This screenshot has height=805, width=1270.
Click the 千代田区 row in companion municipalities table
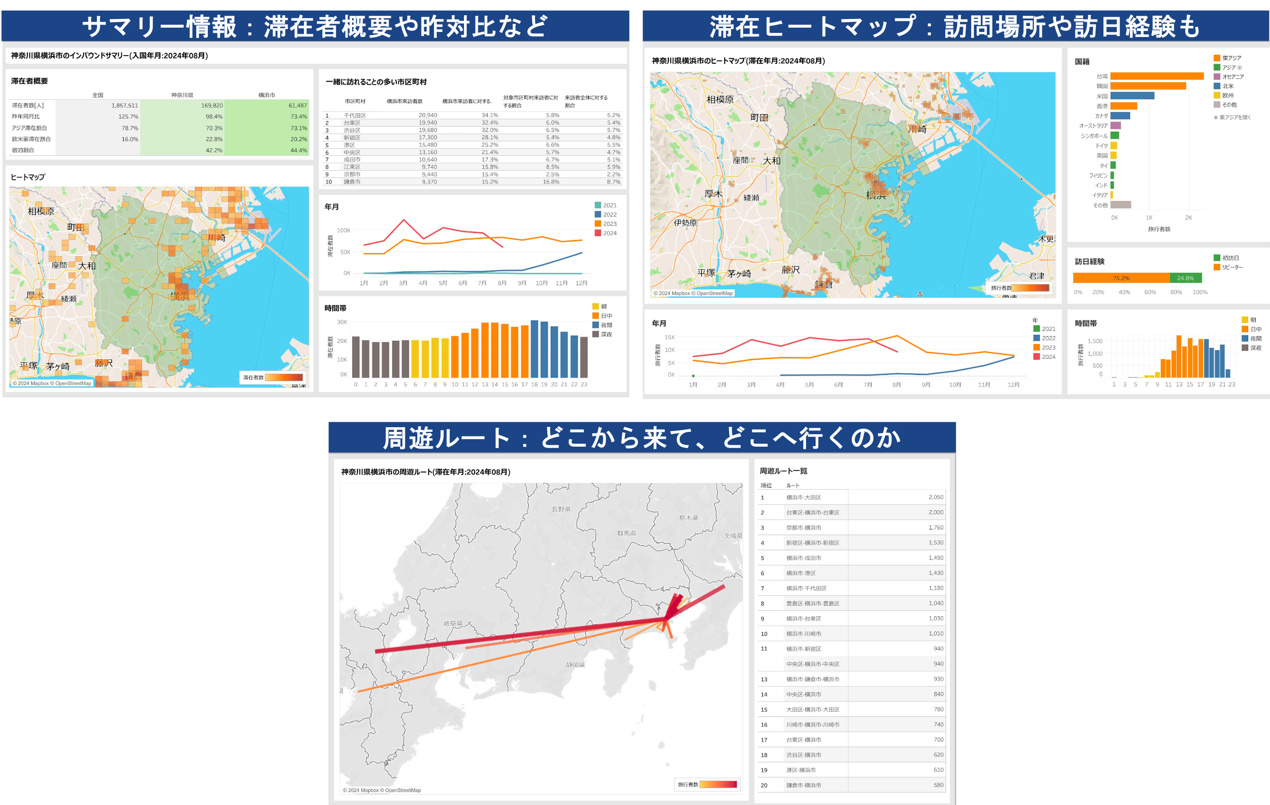click(x=472, y=115)
